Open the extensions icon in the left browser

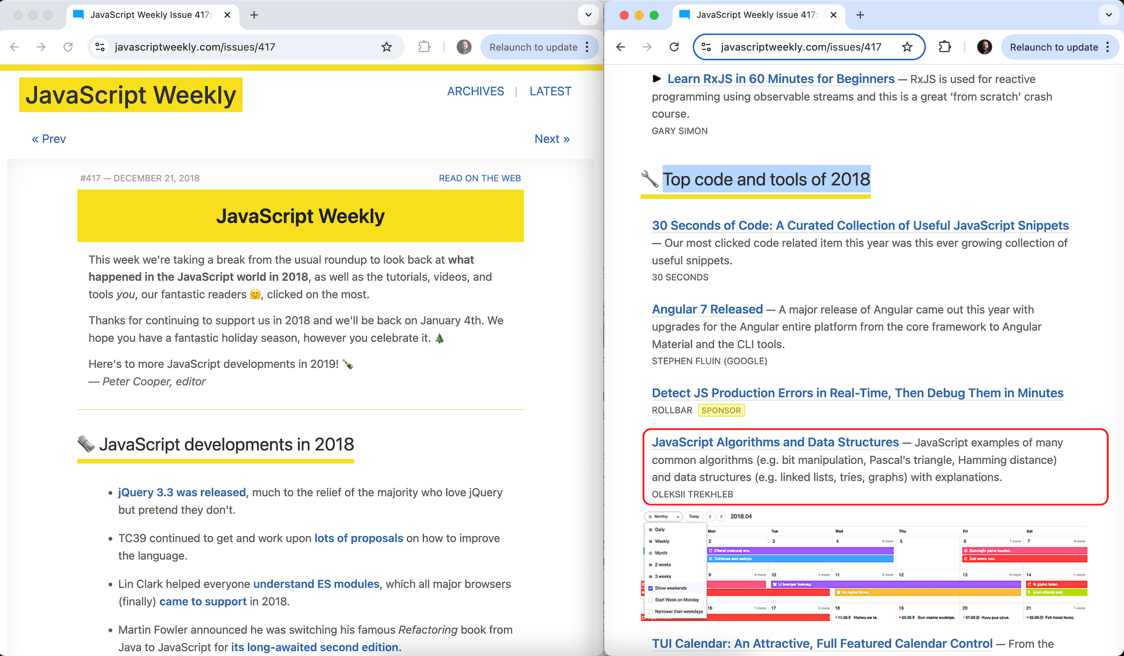tap(424, 47)
